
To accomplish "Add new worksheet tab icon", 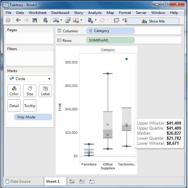I will tap(72, 181).
